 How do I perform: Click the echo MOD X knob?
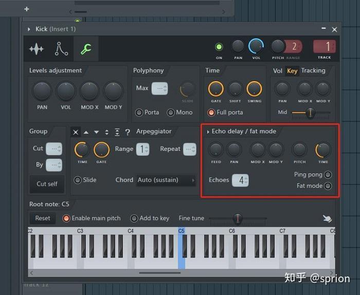pyautogui.click(x=258, y=150)
